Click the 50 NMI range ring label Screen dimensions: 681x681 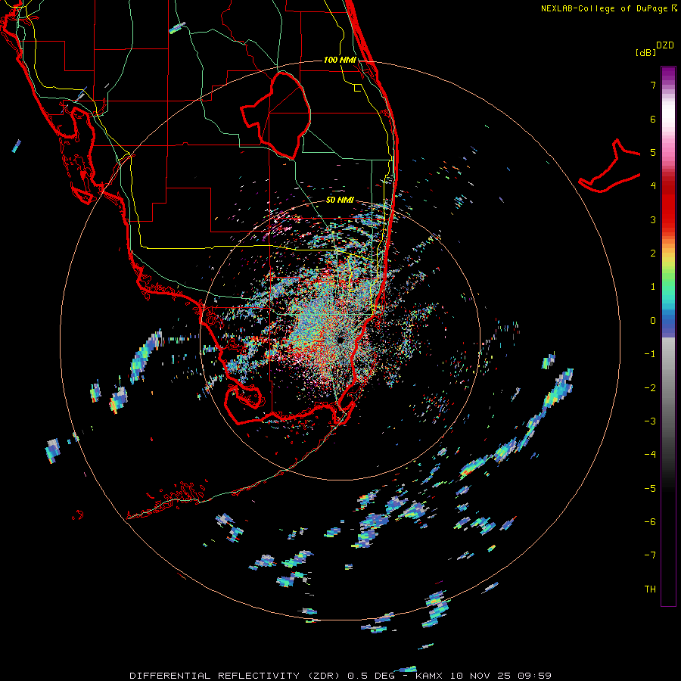pos(340,200)
